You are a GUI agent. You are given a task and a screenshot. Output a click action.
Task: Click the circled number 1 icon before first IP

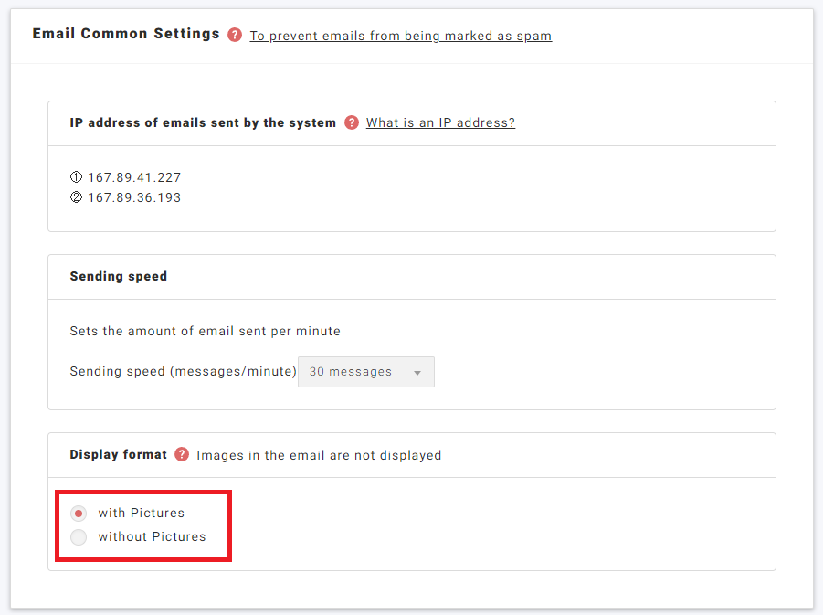pyautogui.click(x=76, y=176)
